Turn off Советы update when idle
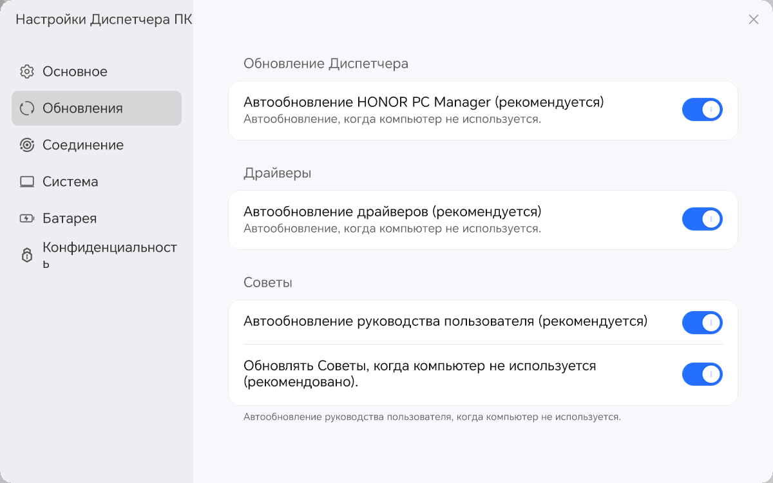Screen dimensions: 773x483 (702, 374)
